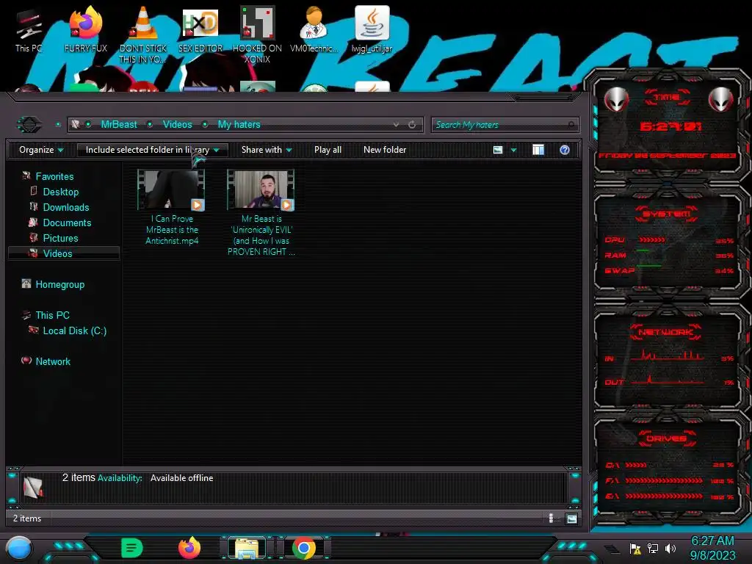Change the view icon in toolbar

pos(498,150)
